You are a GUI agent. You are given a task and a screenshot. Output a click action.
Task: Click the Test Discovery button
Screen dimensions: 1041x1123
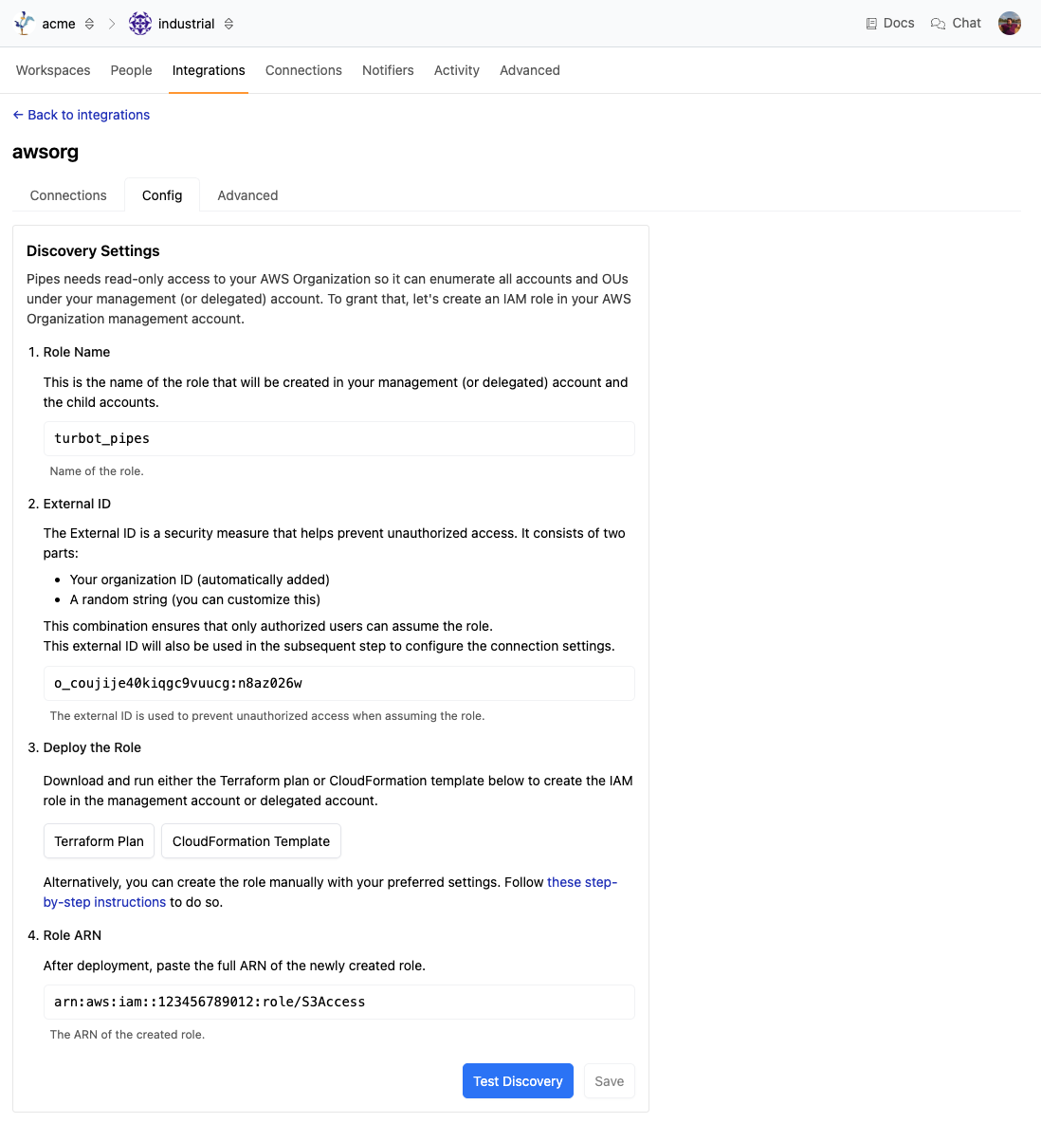click(518, 1081)
